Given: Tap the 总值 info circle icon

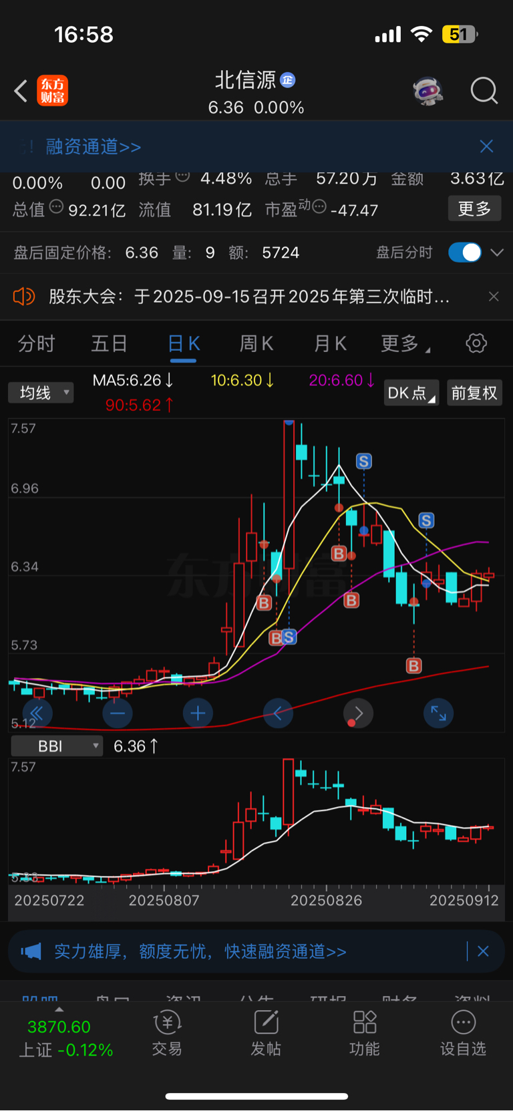Looking at the screenshot, I should [57, 206].
